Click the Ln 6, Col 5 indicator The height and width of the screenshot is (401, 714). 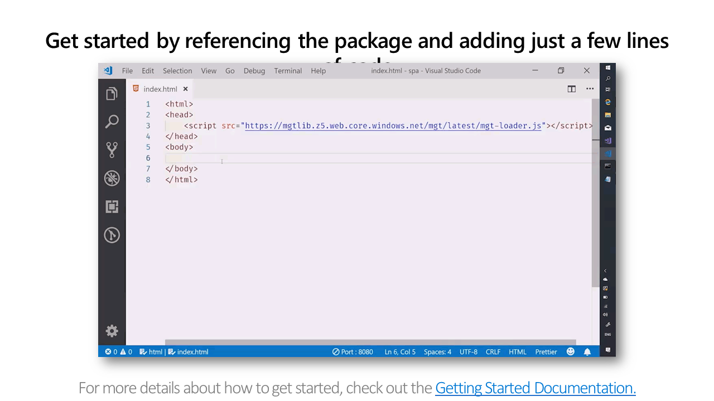(400, 351)
